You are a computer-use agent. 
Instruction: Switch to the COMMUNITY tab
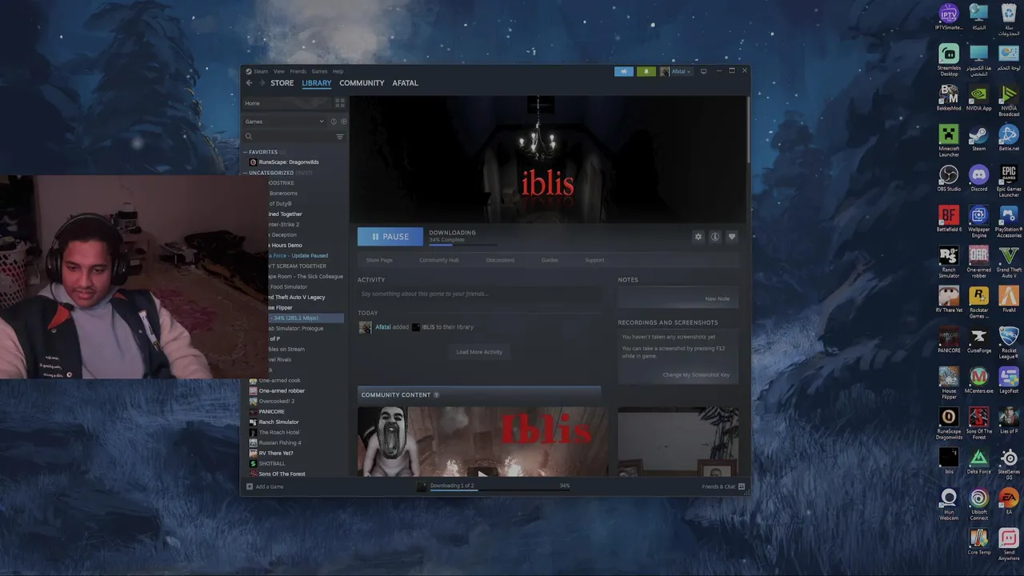pos(362,83)
